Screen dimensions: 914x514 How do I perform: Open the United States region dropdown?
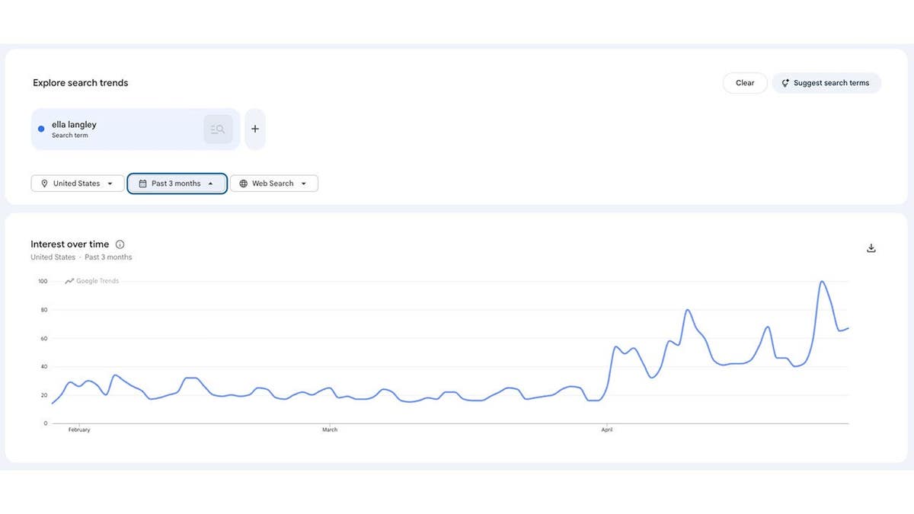click(77, 183)
